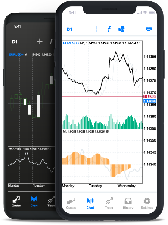
Task: Open chart objects shapes icon
Action: click(121, 29)
